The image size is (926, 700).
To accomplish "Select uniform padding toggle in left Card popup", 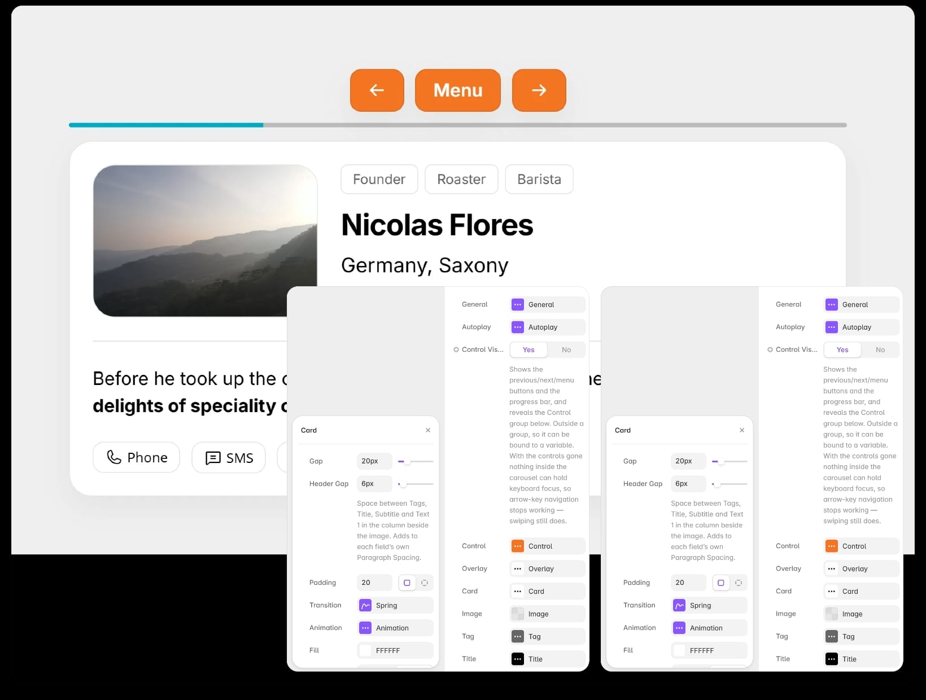I will [407, 583].
